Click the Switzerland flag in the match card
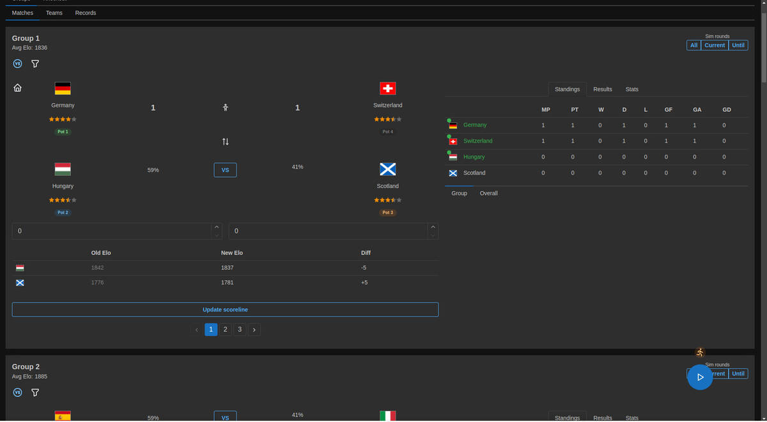The image size is (767, 422). click(x=387, y=88)
